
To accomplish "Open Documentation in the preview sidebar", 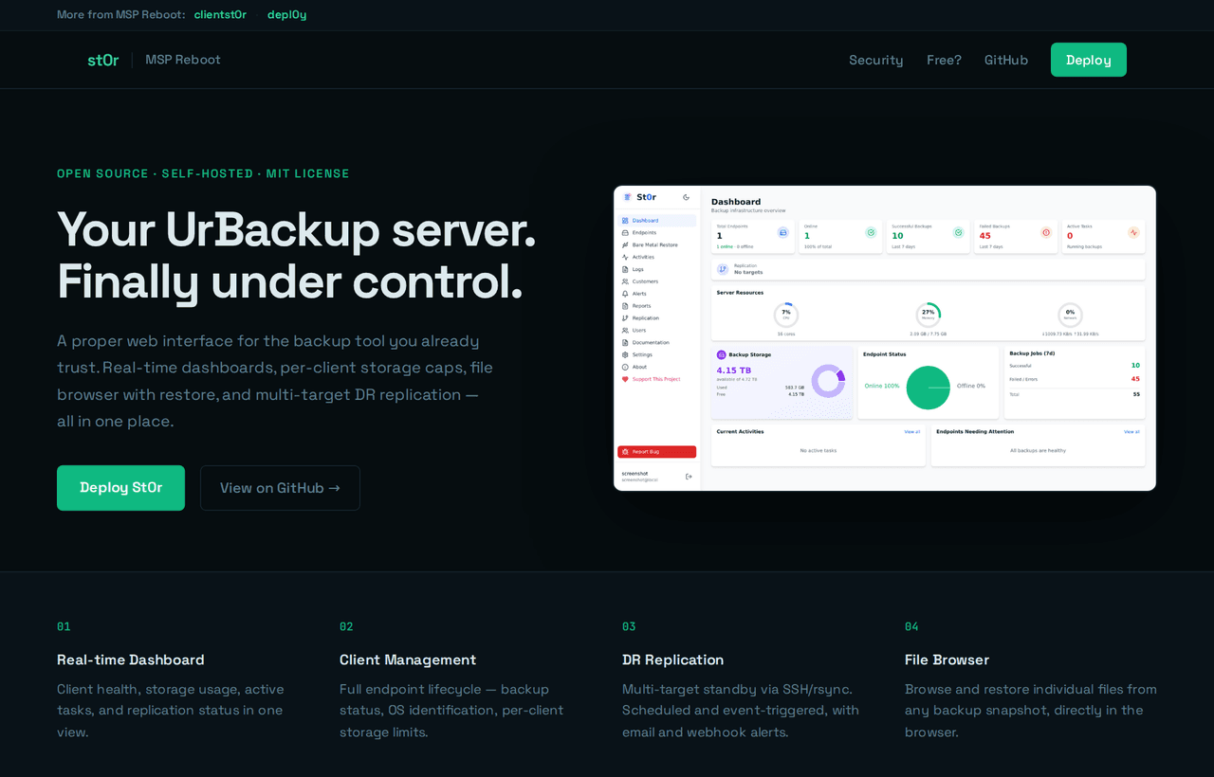I will tap(655, 342).
